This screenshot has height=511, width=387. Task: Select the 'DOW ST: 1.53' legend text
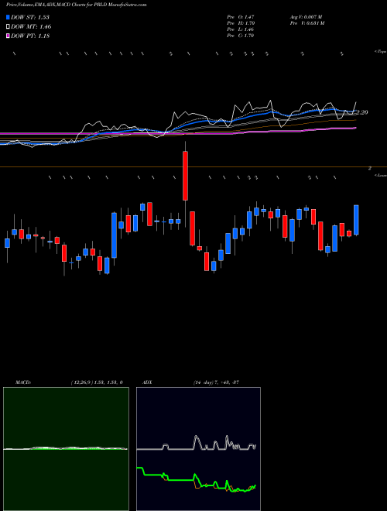pos(30,17)
